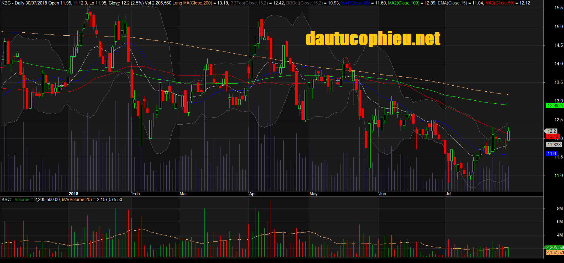Click the gray 11.838 price tag
The width and height of the screenshot is (564, 263).
(x=553, y=145)
